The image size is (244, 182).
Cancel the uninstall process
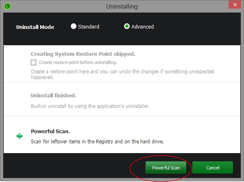point(213,167)
